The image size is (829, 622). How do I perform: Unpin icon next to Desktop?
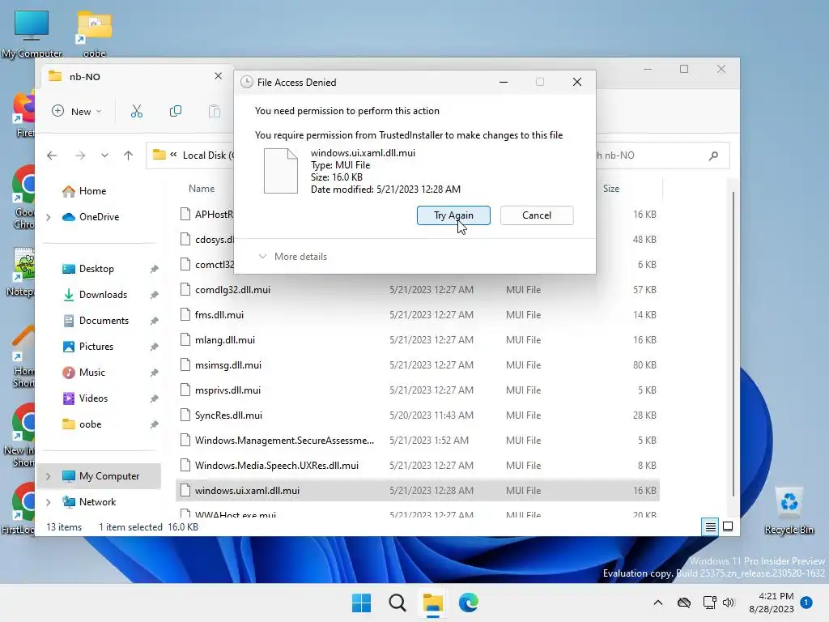coord(154,269)
